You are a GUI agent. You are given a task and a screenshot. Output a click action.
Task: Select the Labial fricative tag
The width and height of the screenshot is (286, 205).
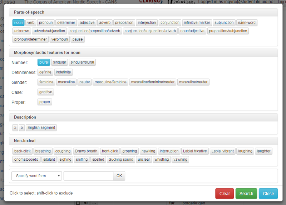195,151
